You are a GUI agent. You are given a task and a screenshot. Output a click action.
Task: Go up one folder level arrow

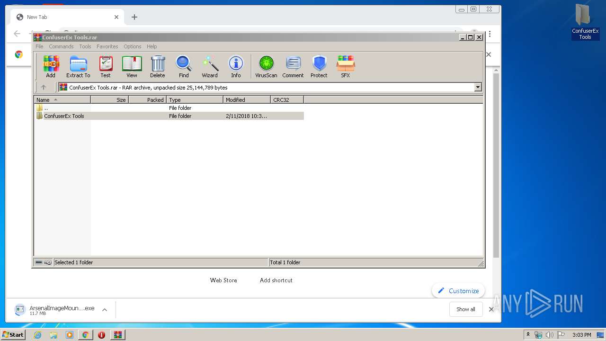point(44,87)
